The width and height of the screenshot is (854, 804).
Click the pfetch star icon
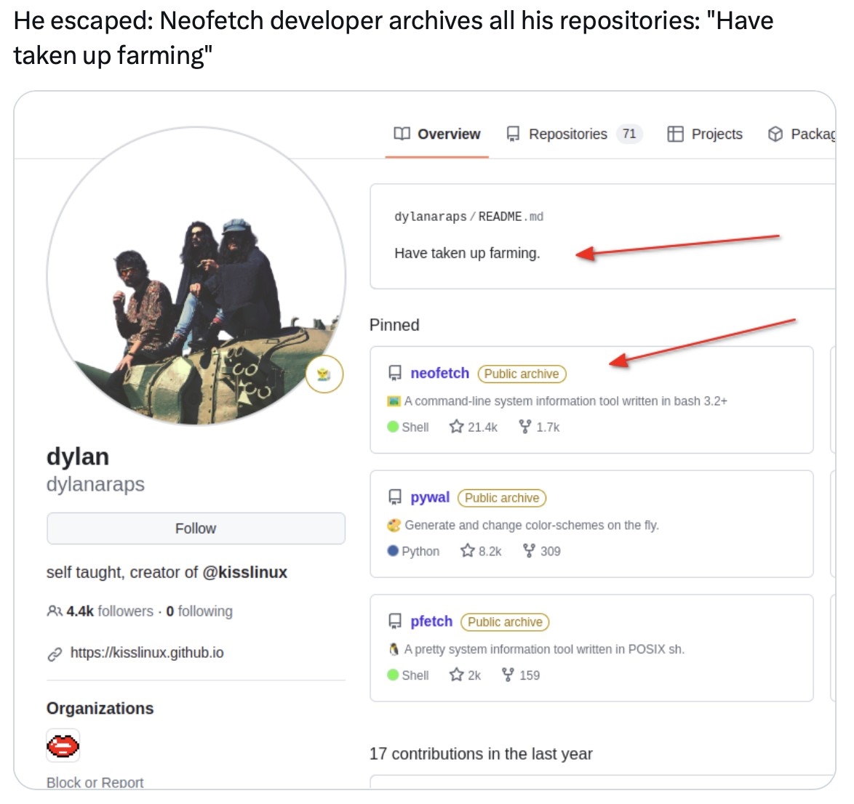[456, 675]
